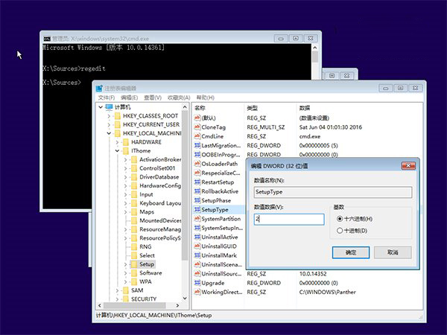
Task: Click the computer icon at tree root
Action: (110, 107)
